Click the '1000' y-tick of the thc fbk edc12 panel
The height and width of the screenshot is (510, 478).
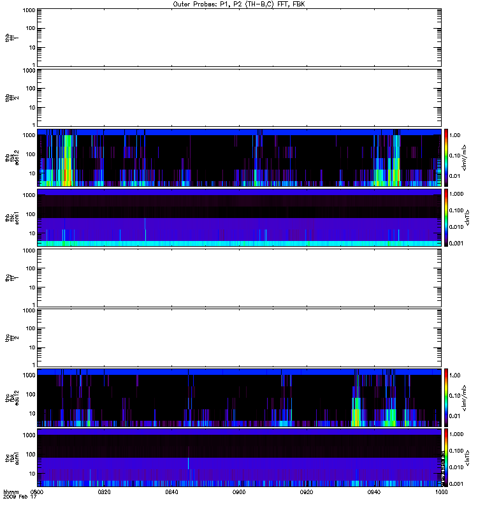(29, 375)
